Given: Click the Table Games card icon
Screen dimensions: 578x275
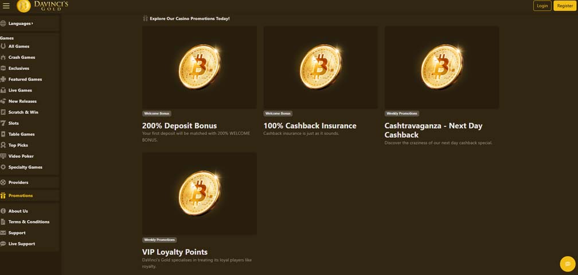Looking at the screenshot, I should (3, 134).
